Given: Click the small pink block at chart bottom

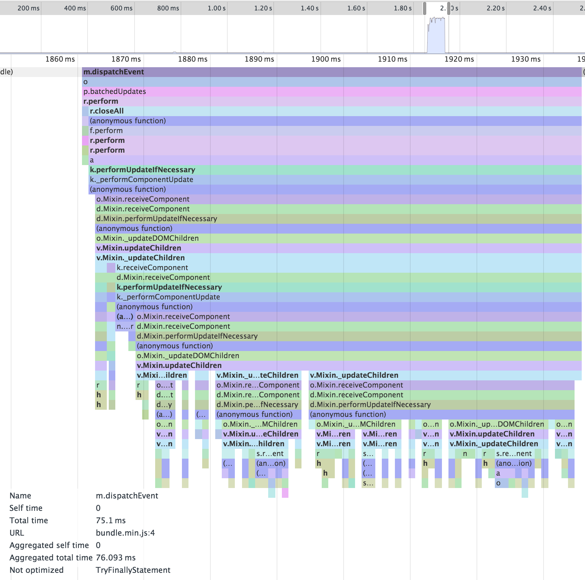Looking at the screenshot, I should pos(285,493).
